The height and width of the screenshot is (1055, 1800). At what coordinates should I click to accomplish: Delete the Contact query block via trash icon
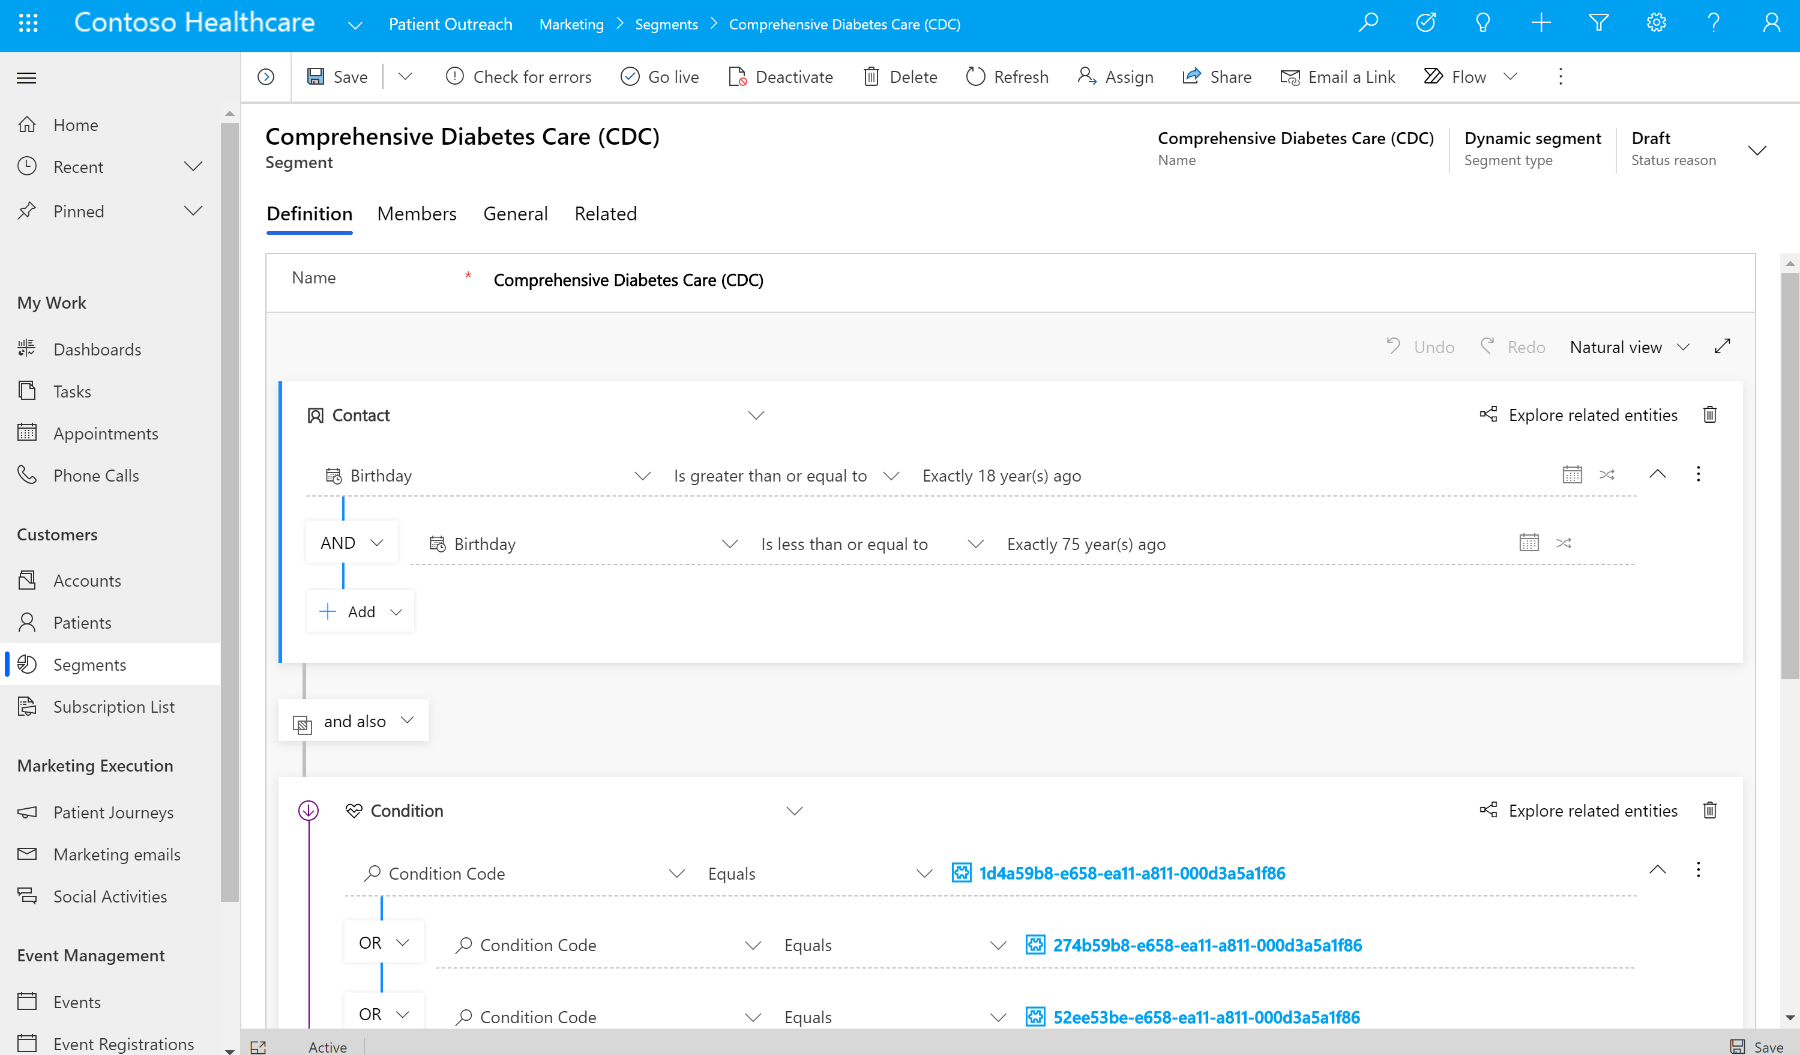pyautogui.click(x=1709, y=414)
